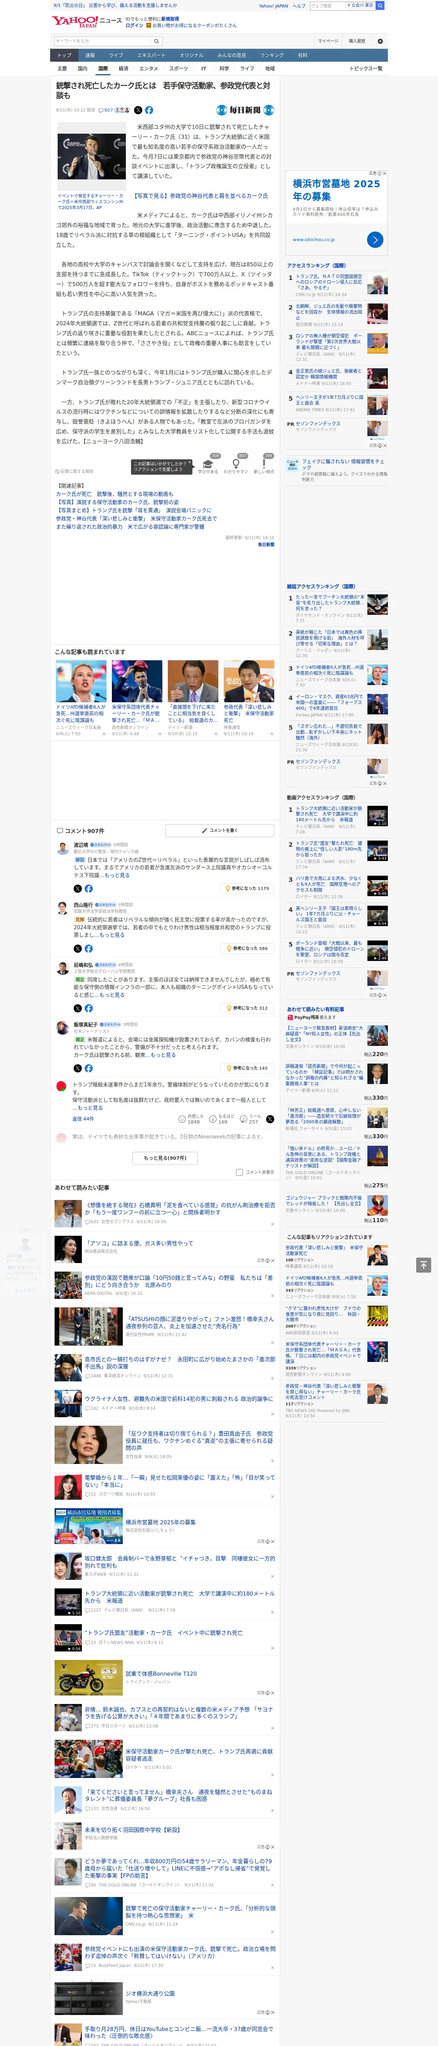Open the マイページ link
This screenshot has height=2046, width=438.
click(x=327, y=41)
